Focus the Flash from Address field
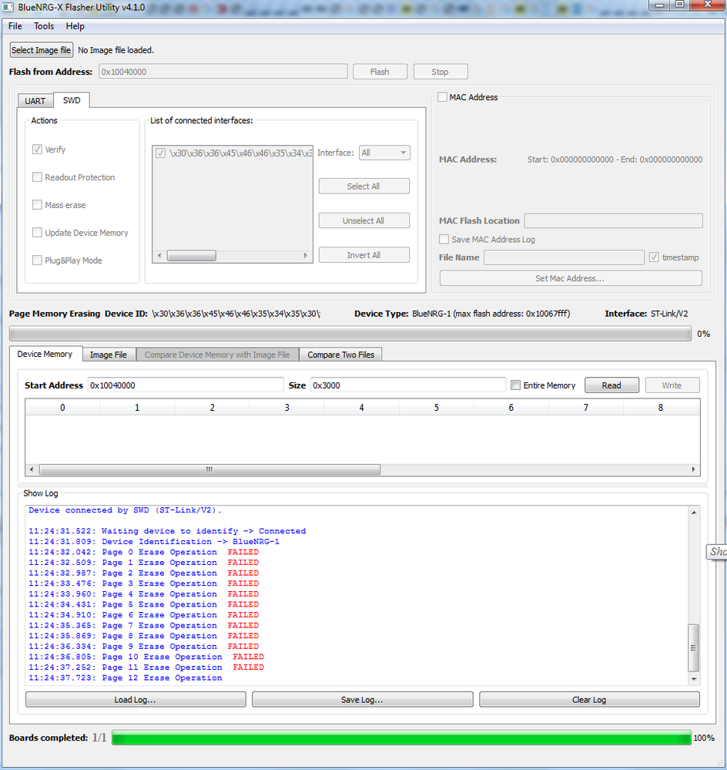727x770 pixels. tap(223, 72)
